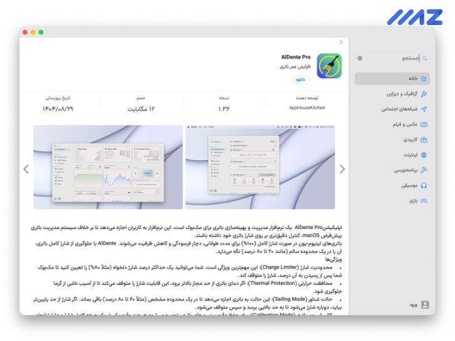Image resolution: width=455 pixels, height=341 pixels.
Task: Click the ورود login link
Action: coord(413,305)
